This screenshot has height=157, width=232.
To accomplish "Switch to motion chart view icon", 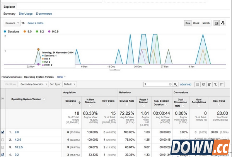I will (x=223, y=23).
